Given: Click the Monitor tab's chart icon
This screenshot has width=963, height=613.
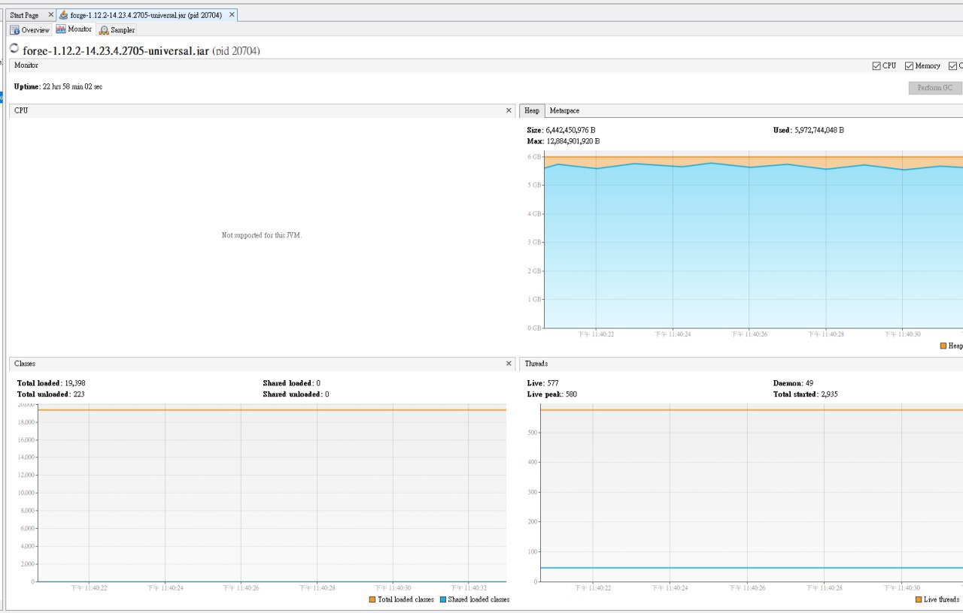Looking at the screenshot, I should coord(61,29).
